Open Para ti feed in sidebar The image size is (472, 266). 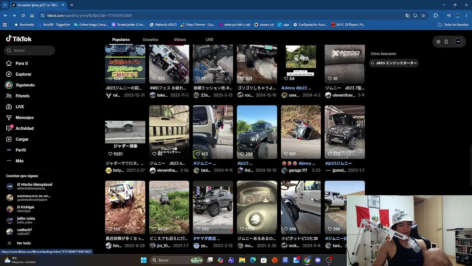pyautogui.click(x=21, y=63)
